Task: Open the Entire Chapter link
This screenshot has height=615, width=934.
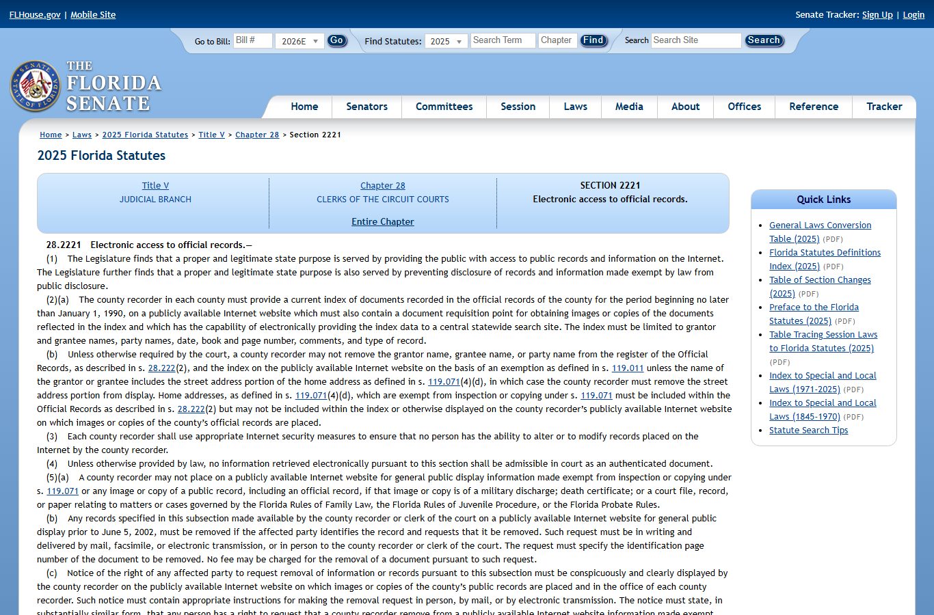Action: click(x=383, y=221)
